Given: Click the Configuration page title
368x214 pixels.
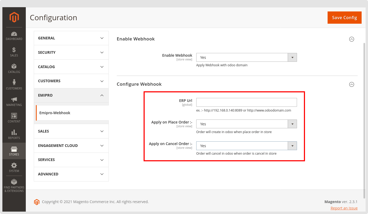Looking at the screenshot, I should pos(53,18).
